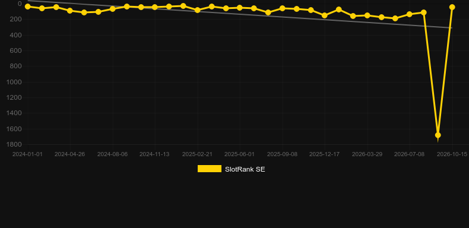Click x-axis label 2024-08-06

click(112, 154)
